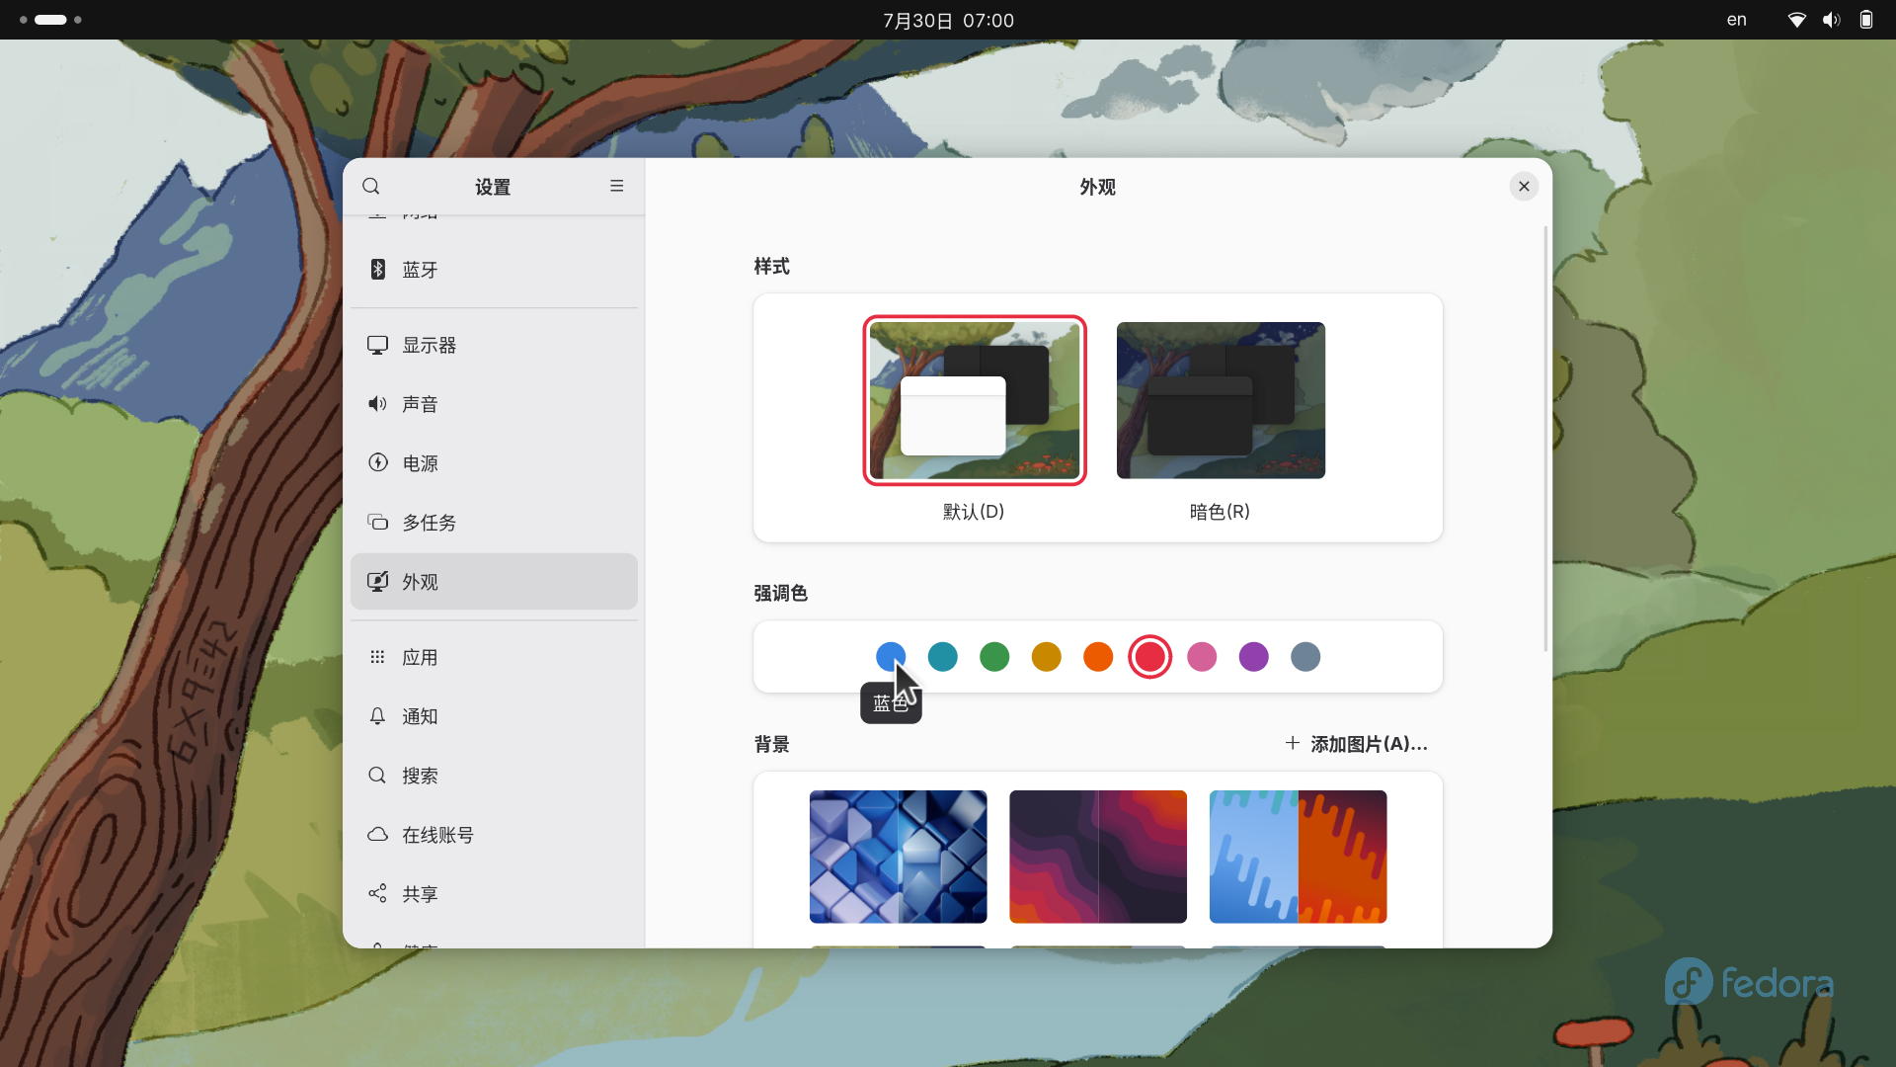This screenshot has width=1896, height=1067.
Task: Open the hamburger menu in settings sidebar
Action: pyautogui.click(x=616, y=187)
